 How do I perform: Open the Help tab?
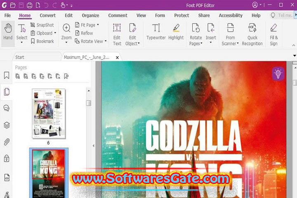(x=256, y=16)
